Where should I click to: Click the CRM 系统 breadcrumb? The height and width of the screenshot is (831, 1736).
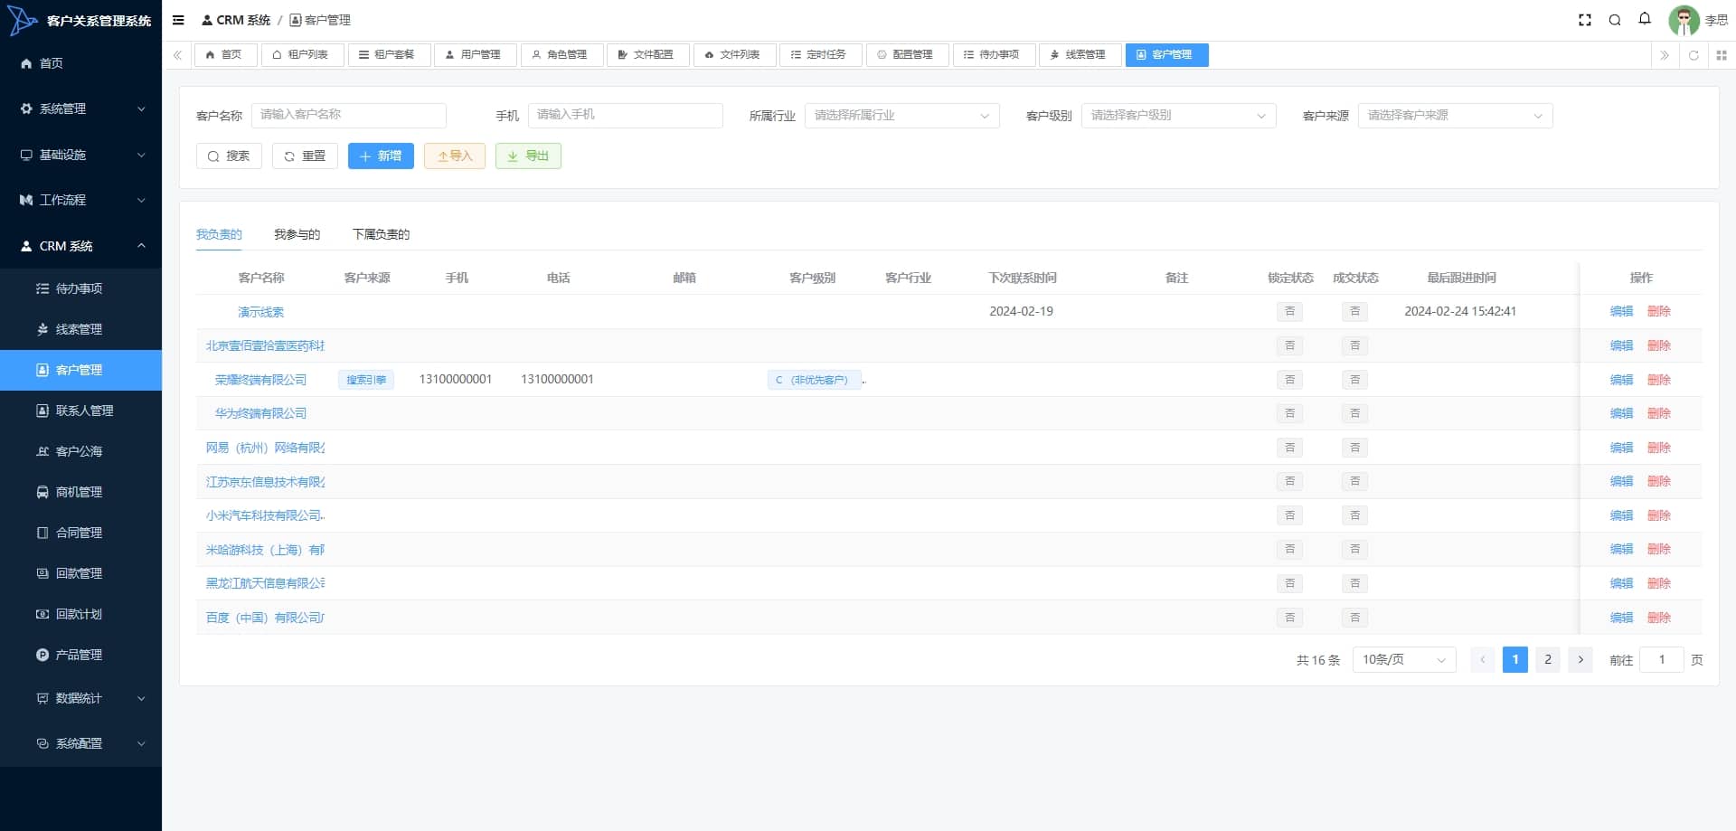coord(236,20)
